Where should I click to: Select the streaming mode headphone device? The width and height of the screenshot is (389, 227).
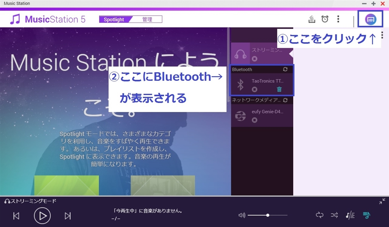(x=262, y=54)
